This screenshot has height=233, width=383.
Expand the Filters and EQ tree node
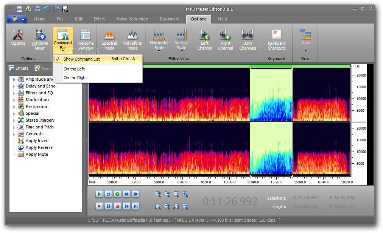[14, 93]
